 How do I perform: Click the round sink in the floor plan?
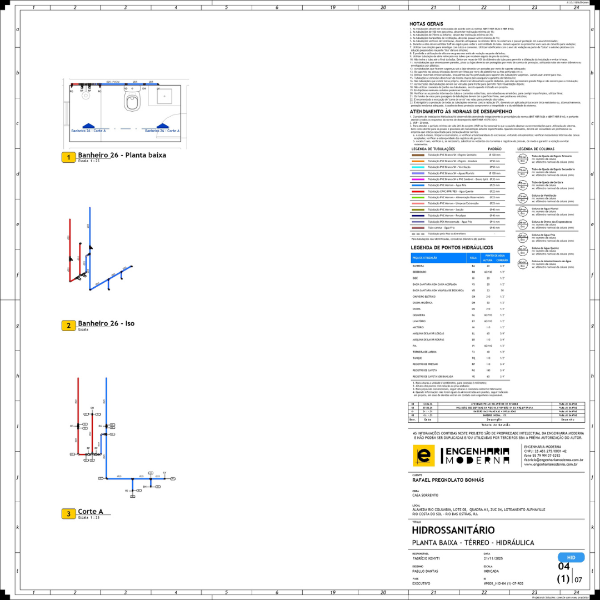86,95
